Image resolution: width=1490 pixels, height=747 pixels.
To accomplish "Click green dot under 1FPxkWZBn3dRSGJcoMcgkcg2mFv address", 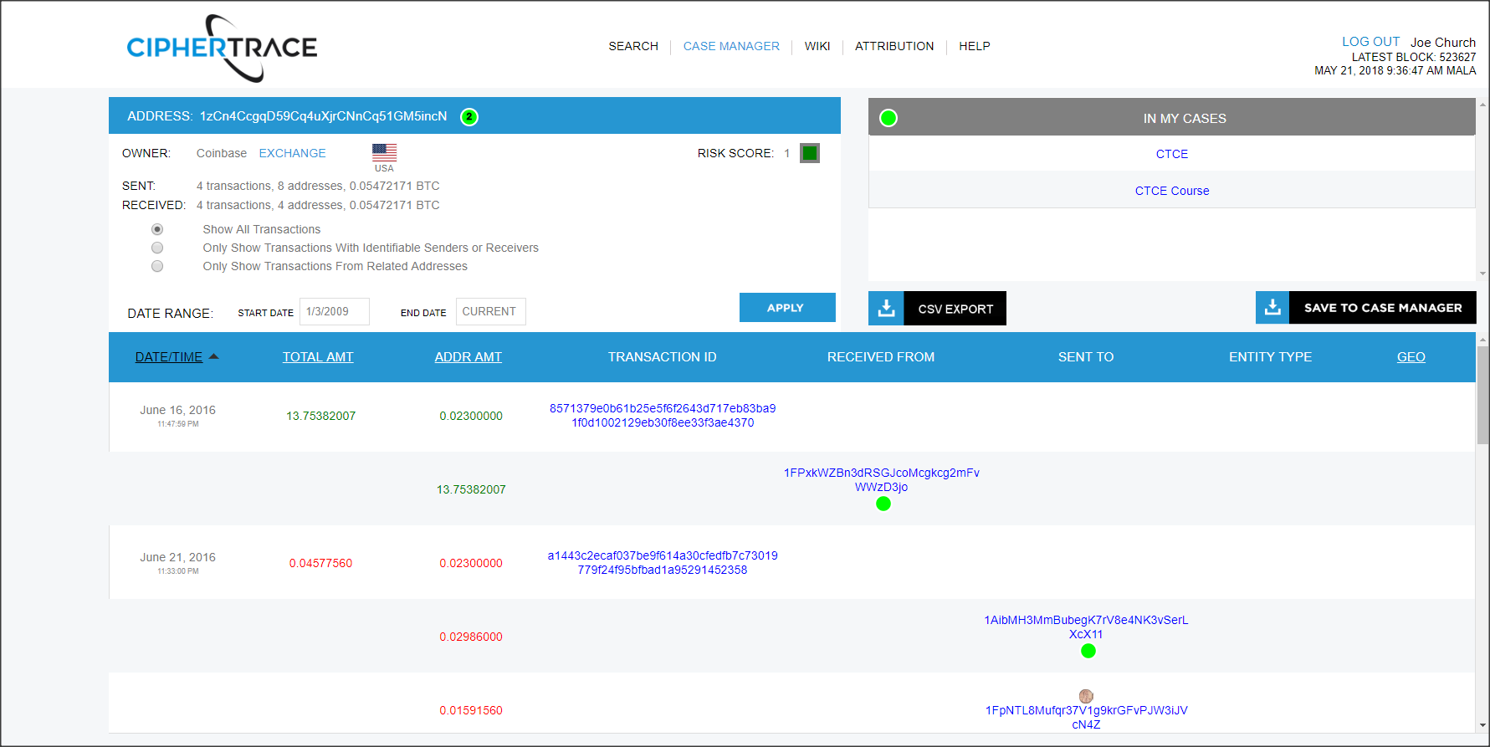I will point(883,504).
